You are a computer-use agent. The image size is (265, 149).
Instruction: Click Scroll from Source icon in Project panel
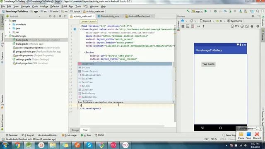pos(50,16)
